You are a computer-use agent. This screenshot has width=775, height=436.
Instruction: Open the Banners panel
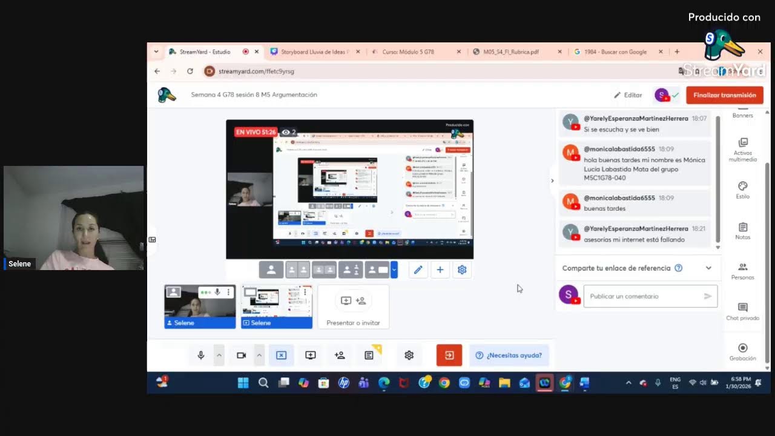point(743,114)
